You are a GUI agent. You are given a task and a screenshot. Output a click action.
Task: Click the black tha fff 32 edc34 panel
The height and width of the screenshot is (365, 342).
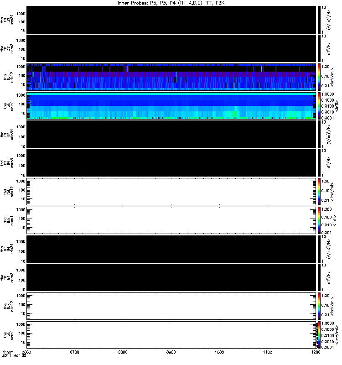pos(171,20)
